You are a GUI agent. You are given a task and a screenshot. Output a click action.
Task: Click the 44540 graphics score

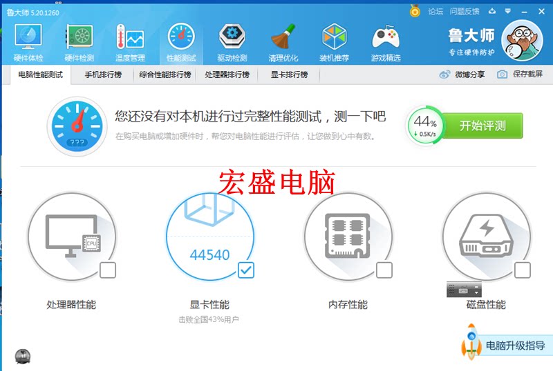click(x=210, y=255)
